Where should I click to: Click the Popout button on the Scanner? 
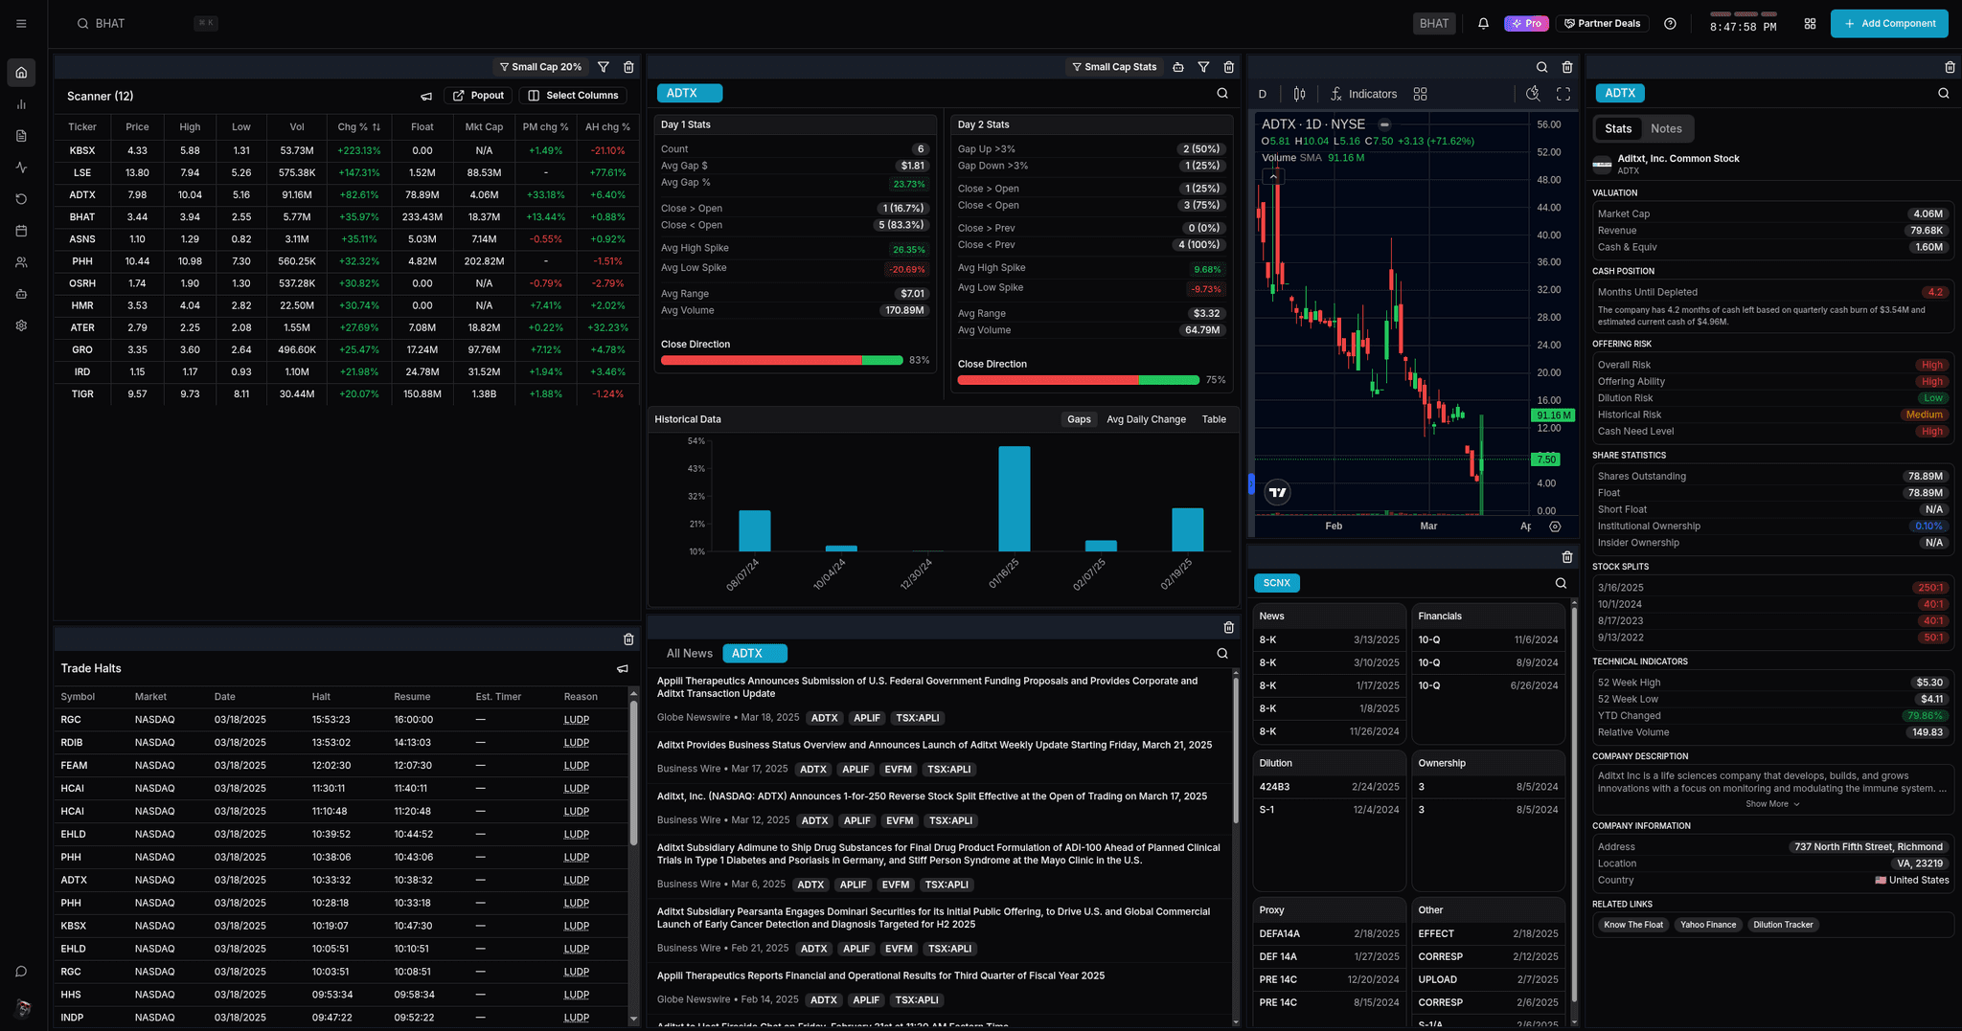click(478, 96)
